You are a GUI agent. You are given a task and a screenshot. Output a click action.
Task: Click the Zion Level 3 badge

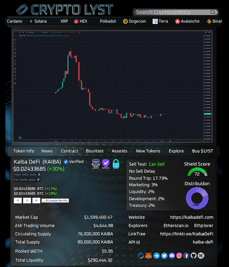click(95, 164)
